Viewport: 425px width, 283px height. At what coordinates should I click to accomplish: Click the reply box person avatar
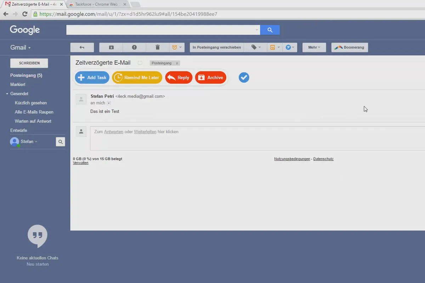pos(81,132)
